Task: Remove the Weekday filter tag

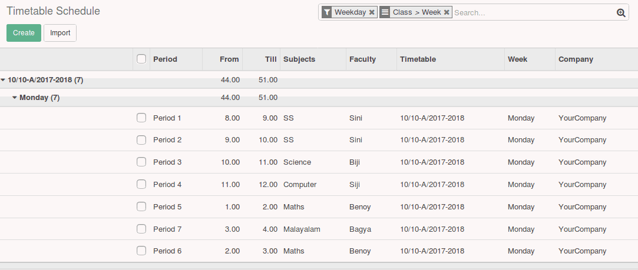Action: click(x=372, y=12)
